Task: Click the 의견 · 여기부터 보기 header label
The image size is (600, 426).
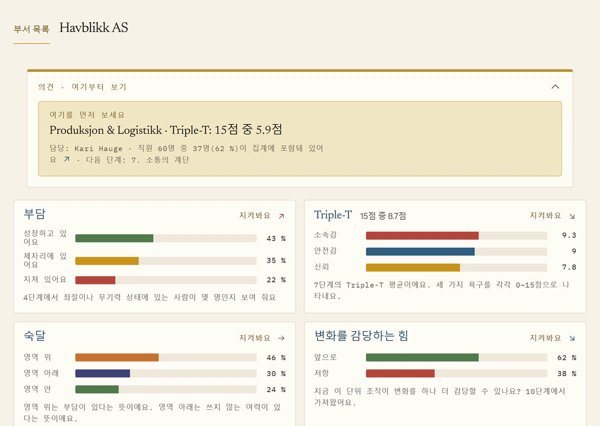Action: [x=82, y=87]
